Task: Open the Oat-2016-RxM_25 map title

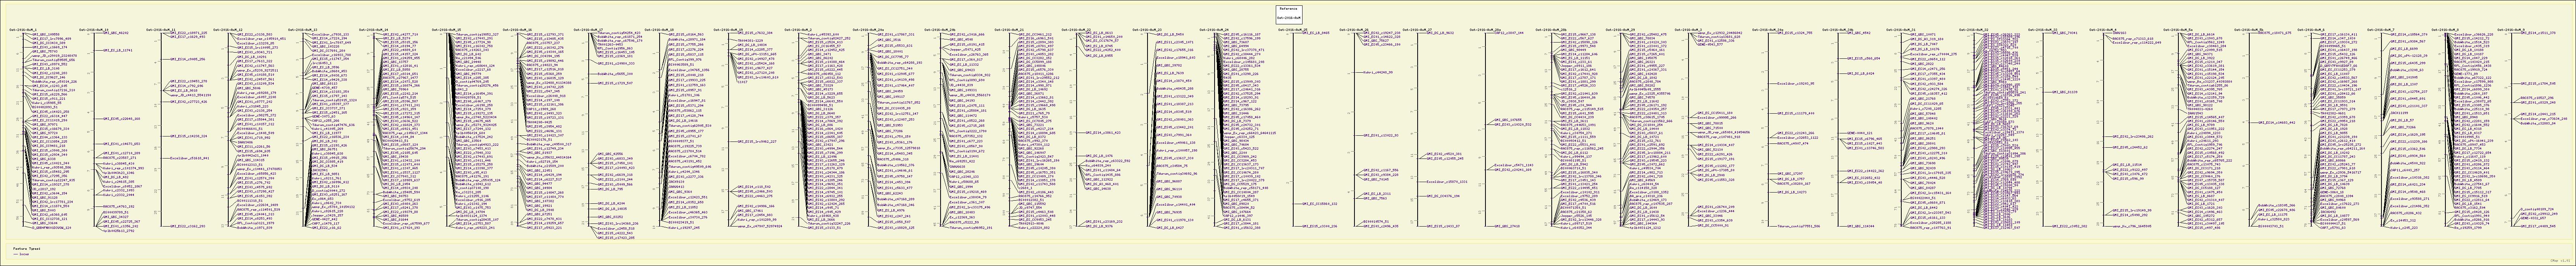Action: 1294,30
